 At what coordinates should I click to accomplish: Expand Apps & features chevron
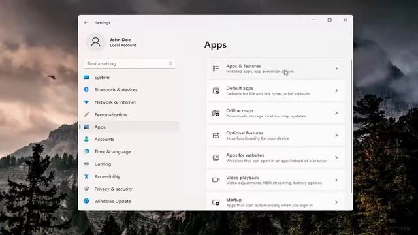pyautogui.click(x=336, y=69)
